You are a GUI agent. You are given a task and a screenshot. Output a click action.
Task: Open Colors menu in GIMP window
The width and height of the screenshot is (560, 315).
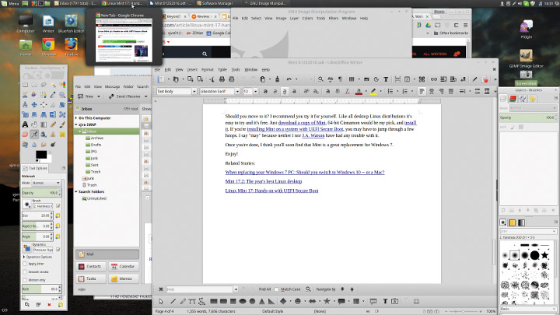click(x=307, y=18)
